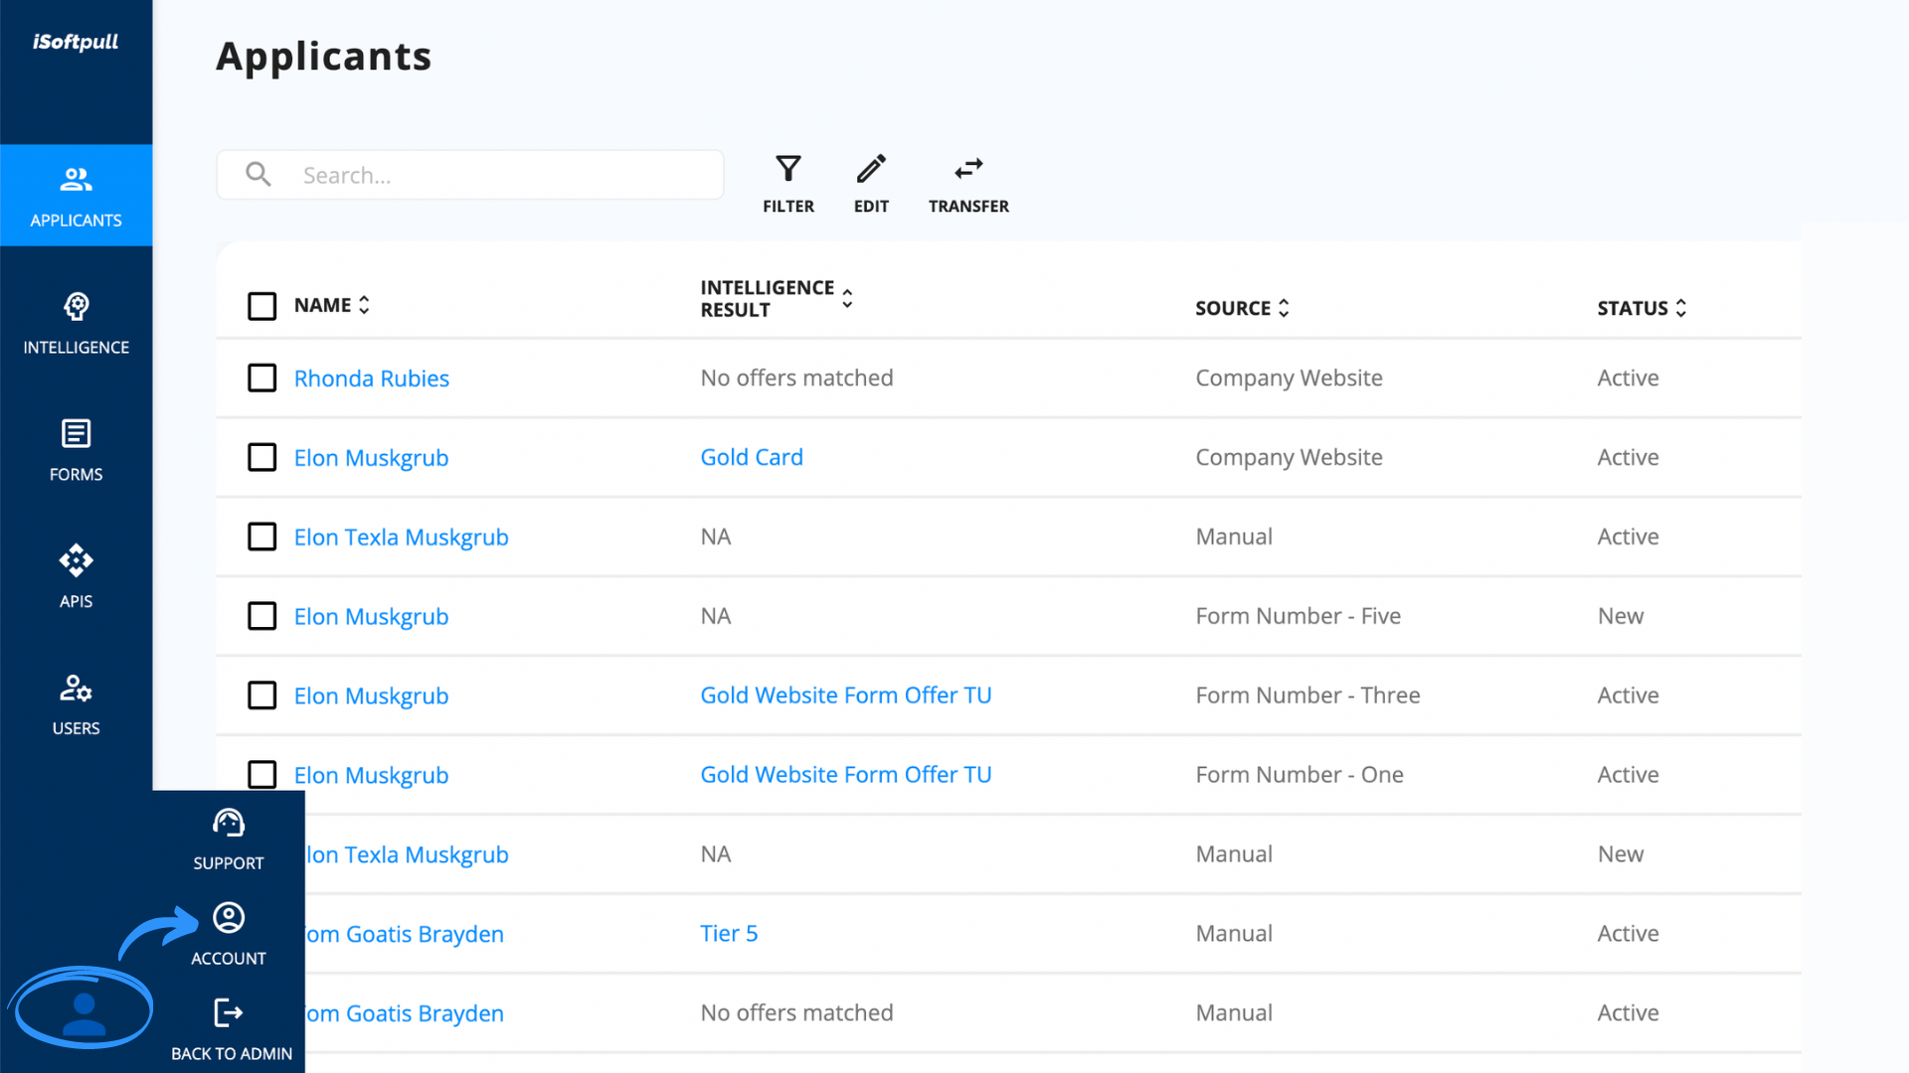Screen dimensions: 1909x1073
Task: Click 'New' status in Form Number - Five row
Action: click(x=1621, y=616)
